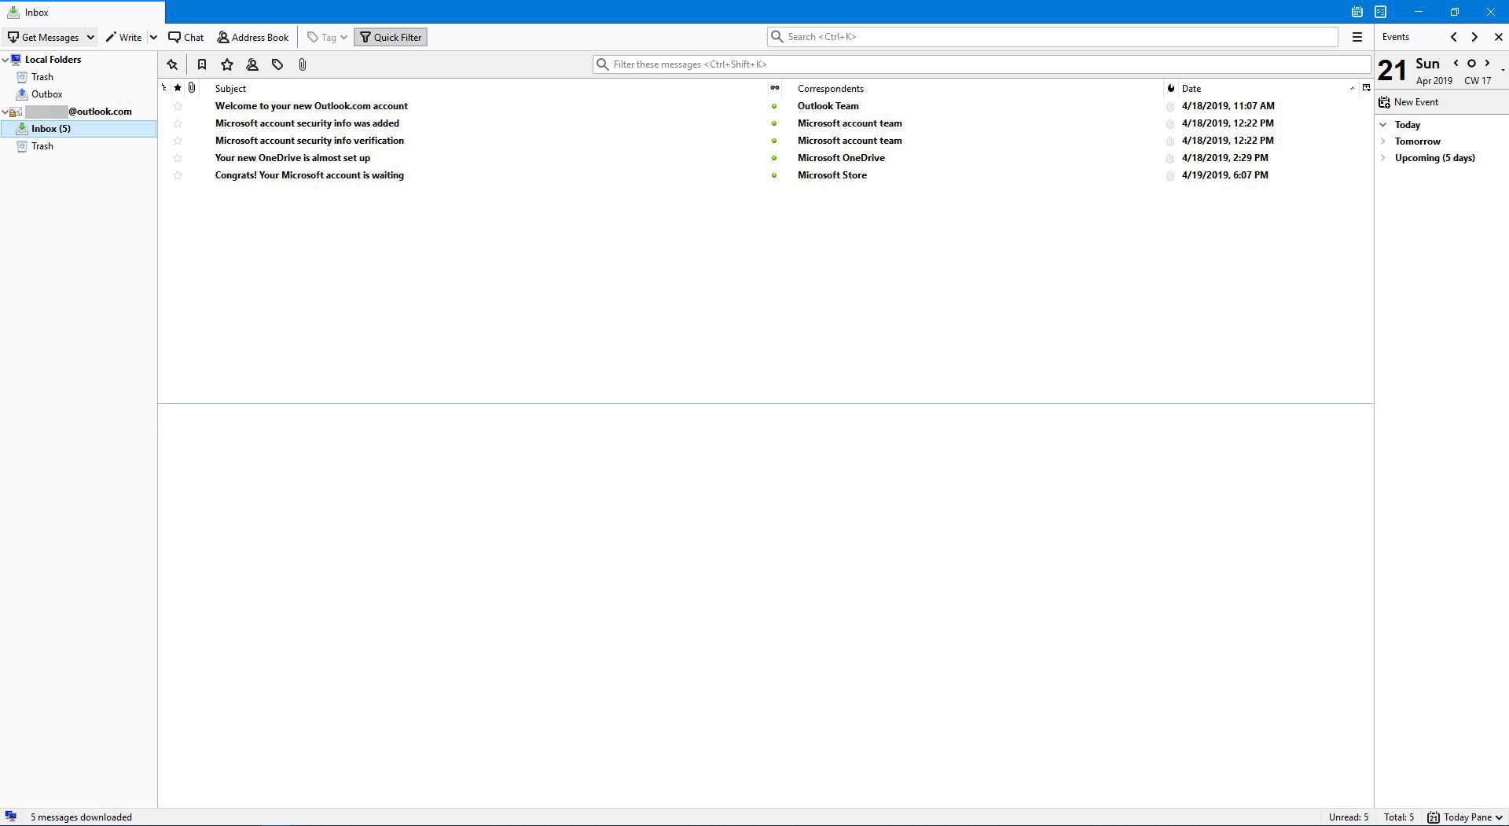The image size is (1509, 826).
Task: Mark the Outlook Team message as junk
Action: point(1170,106)
